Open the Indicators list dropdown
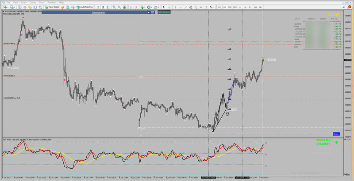 coord(143,7)
